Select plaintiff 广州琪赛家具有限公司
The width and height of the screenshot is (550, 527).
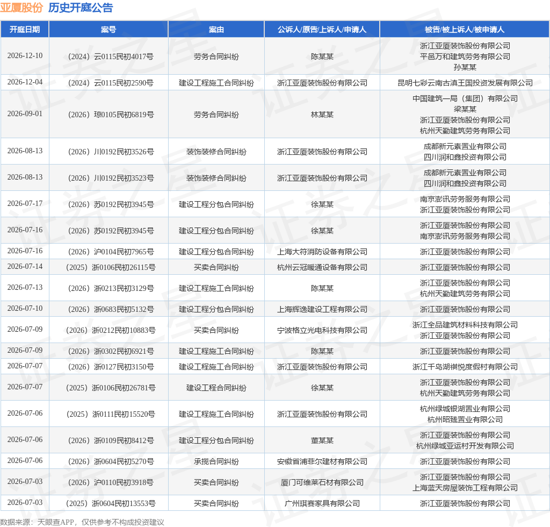click(x=322, y=503)
